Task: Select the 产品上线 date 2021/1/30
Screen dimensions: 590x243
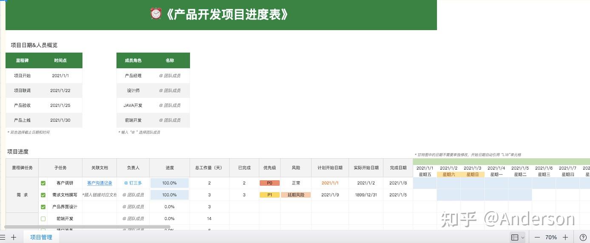Action: [x=60, y=120]
